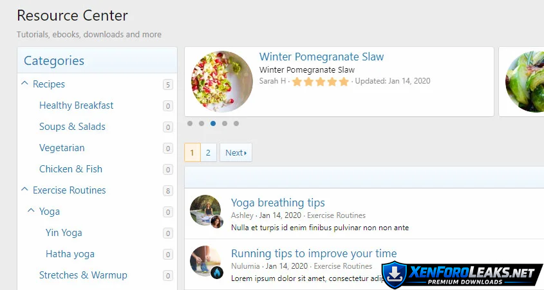This screenshot has width=544, height=290.
Task: Click the Winter Pomegranate Slaw title link
Action: click(x=321, y=57)
